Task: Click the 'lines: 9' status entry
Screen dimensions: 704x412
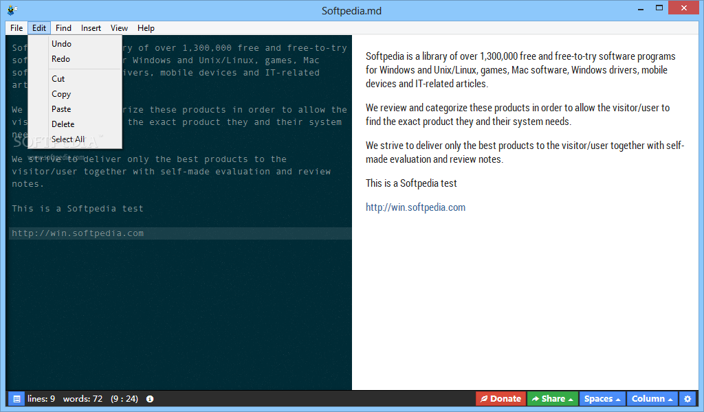Action: click(x=41, y=398)
